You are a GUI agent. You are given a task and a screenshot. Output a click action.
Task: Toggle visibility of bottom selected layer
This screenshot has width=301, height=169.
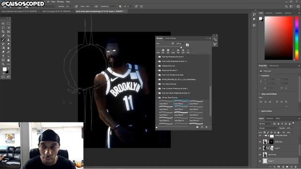(x=260, y=161)
